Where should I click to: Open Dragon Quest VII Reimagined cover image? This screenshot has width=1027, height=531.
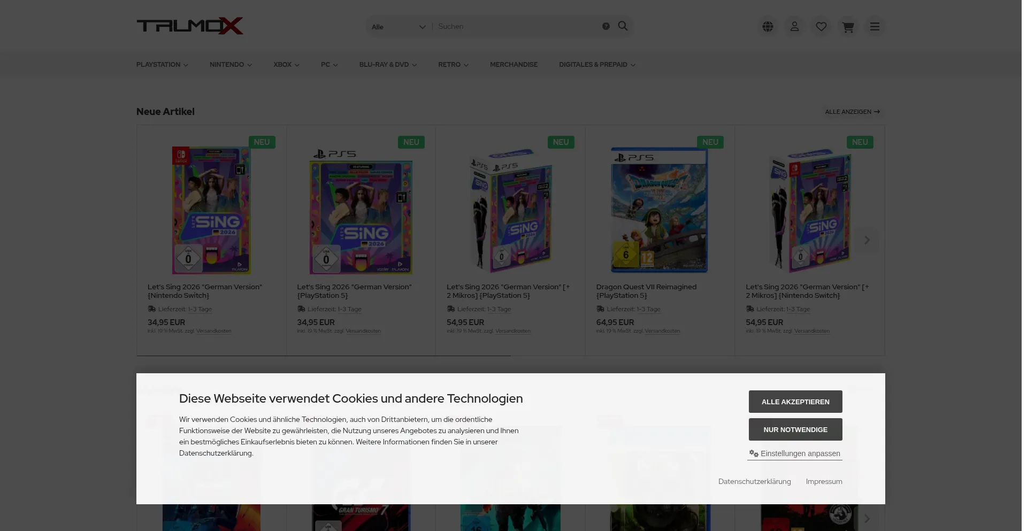660,210
